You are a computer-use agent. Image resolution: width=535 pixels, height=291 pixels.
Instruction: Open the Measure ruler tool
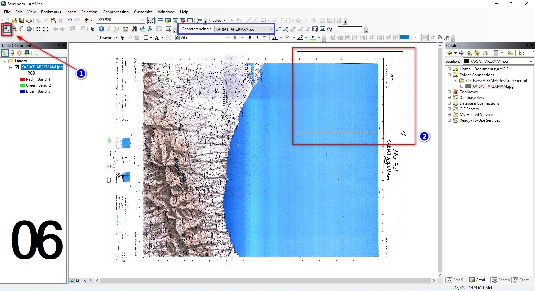point(126,29)
